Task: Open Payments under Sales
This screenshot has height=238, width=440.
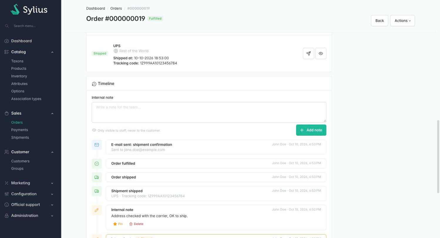Action: coord(19,130)
